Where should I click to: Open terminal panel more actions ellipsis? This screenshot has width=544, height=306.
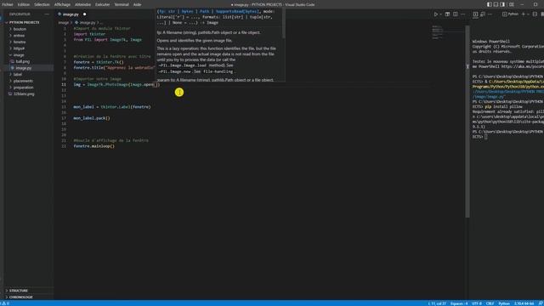point(490,14)
